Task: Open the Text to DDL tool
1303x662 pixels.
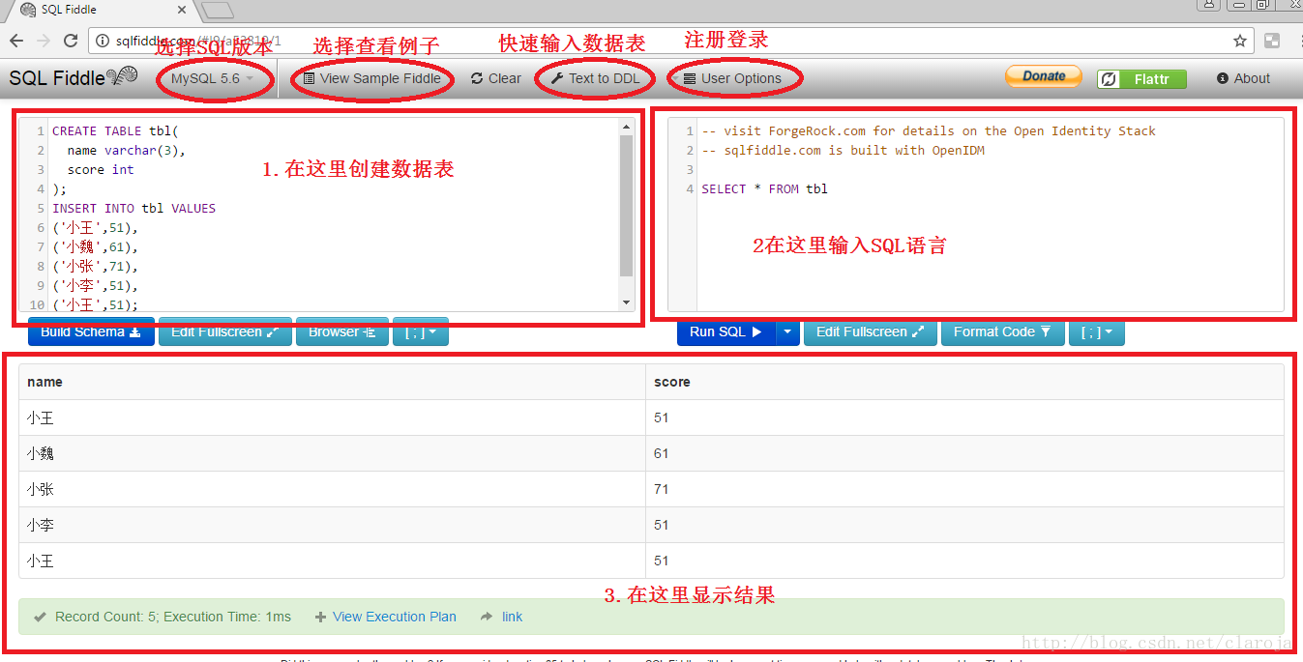Action: (x=595, y=78)
